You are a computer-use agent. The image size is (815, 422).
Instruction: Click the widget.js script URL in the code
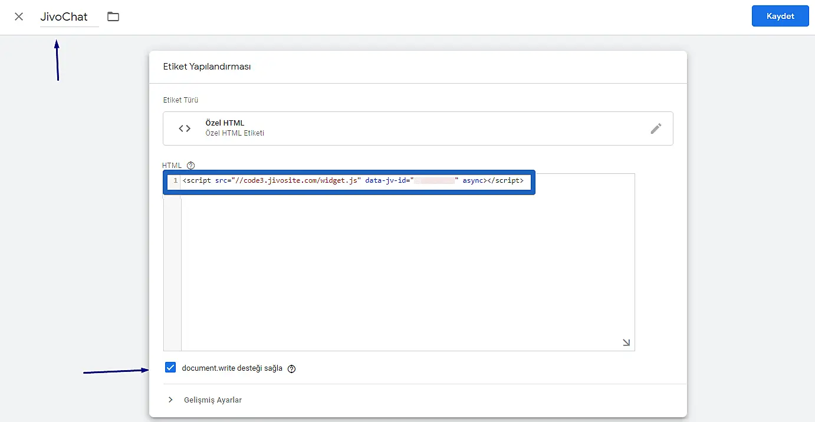(298, 181)
